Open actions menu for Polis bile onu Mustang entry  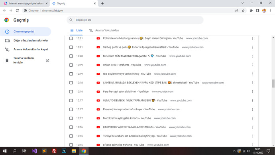(252, 38)
